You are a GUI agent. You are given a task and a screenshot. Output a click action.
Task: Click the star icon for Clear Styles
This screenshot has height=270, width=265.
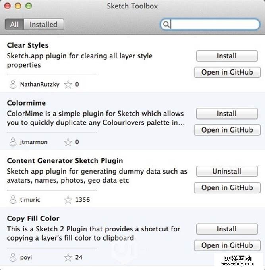(68, 84)
